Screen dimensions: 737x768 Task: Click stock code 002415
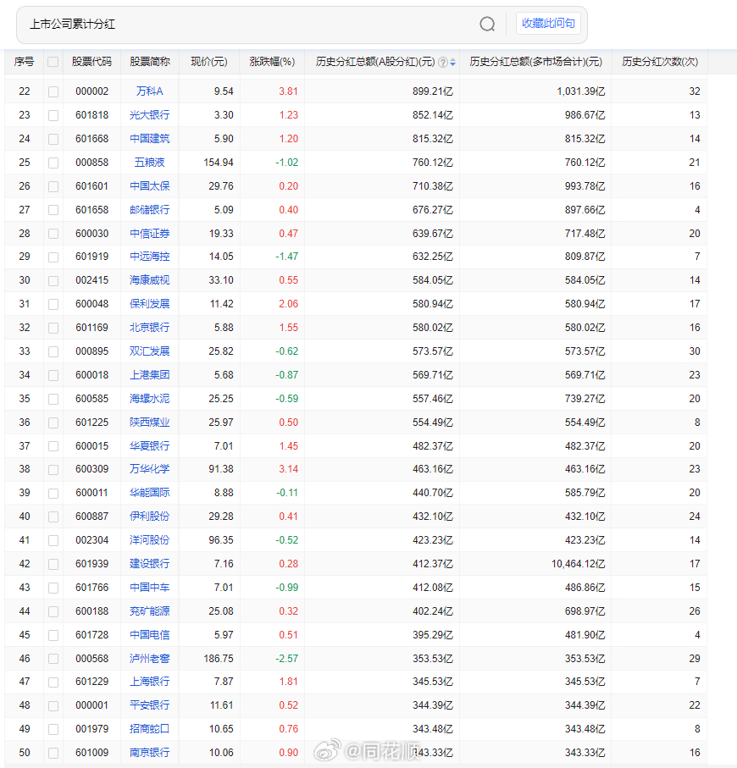pyautogui.click(x=92, y=280)
